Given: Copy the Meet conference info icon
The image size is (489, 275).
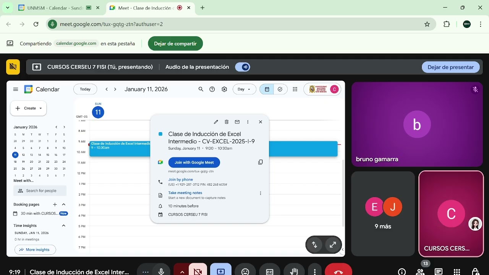Looking at the screenshot, I should (x=261, y=162).
